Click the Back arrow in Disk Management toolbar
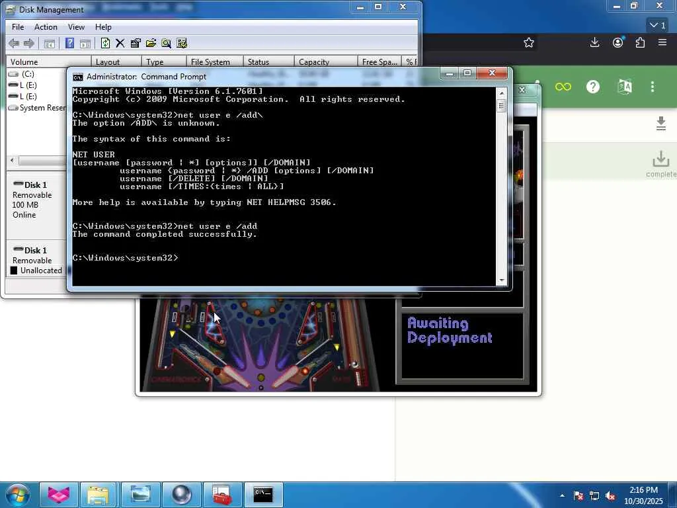 coord(14,43)
